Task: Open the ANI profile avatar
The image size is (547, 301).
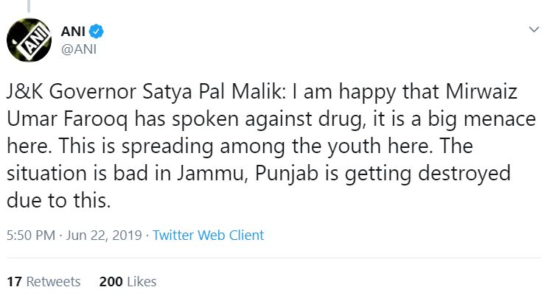Action: [x=29, y=40]
